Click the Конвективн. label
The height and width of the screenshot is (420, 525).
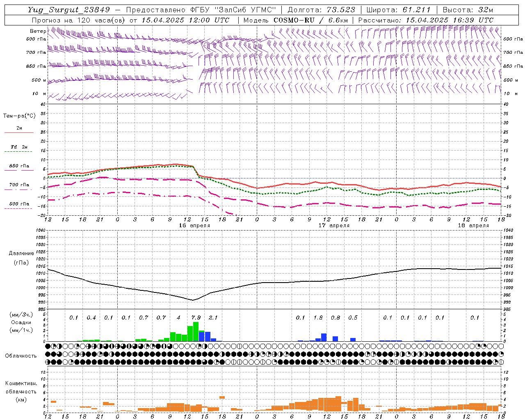click(21, 383)
